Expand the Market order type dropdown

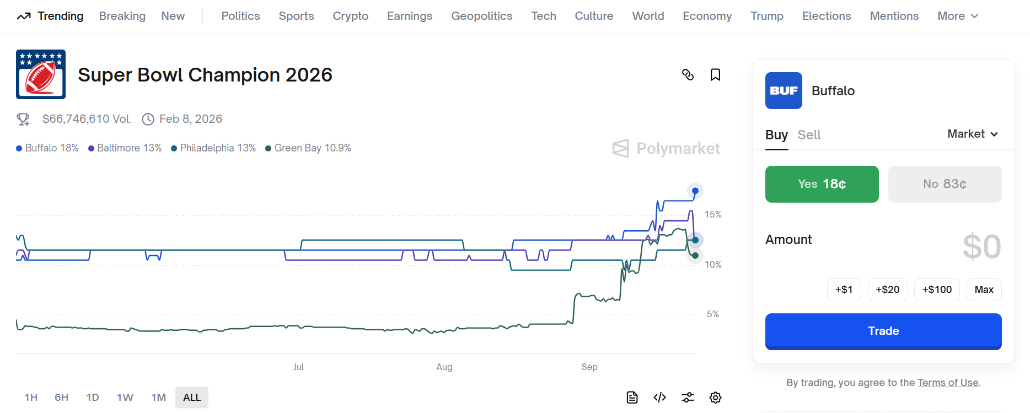[x=973, y=134]
